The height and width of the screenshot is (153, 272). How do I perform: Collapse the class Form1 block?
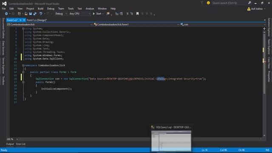[x=23, y=72]
